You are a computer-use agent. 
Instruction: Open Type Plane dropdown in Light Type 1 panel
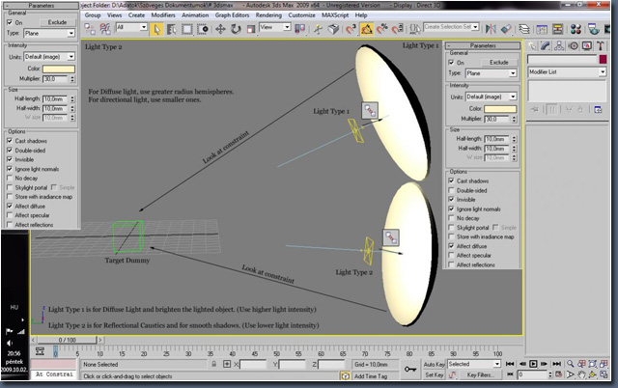(x=491, y=73)
